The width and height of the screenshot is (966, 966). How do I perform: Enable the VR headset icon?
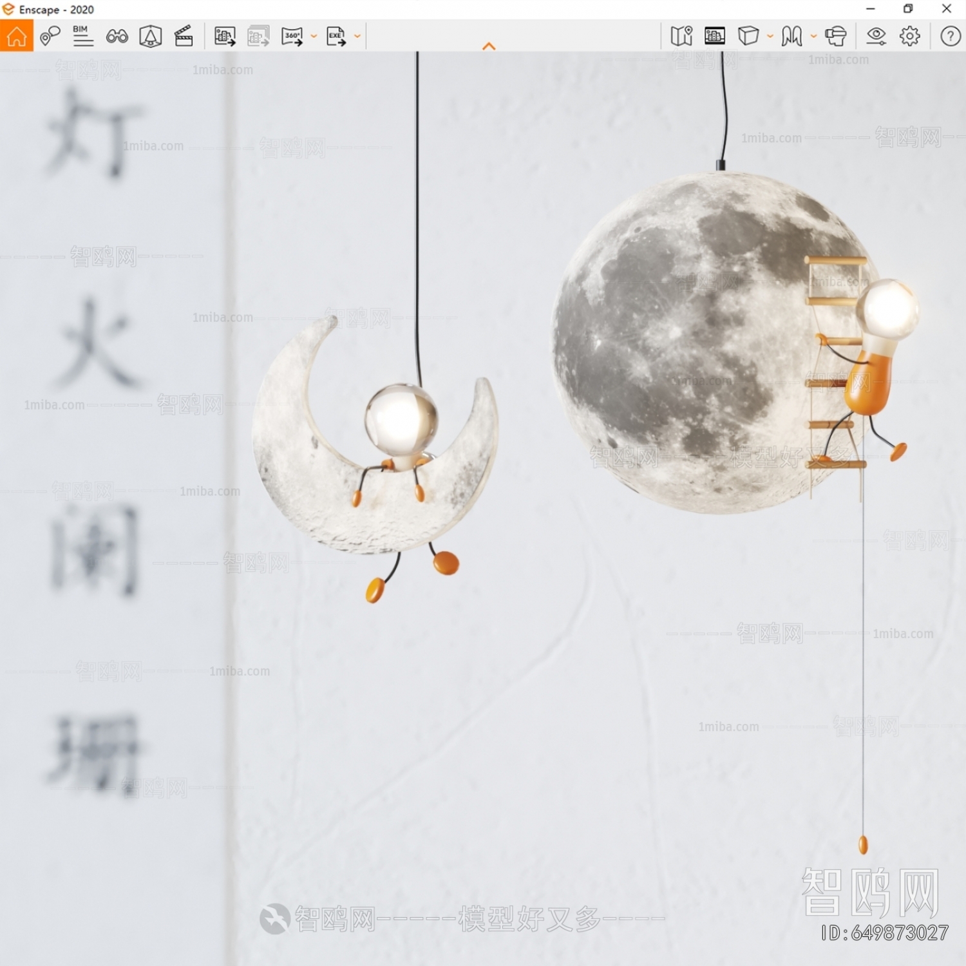[835, 36]
